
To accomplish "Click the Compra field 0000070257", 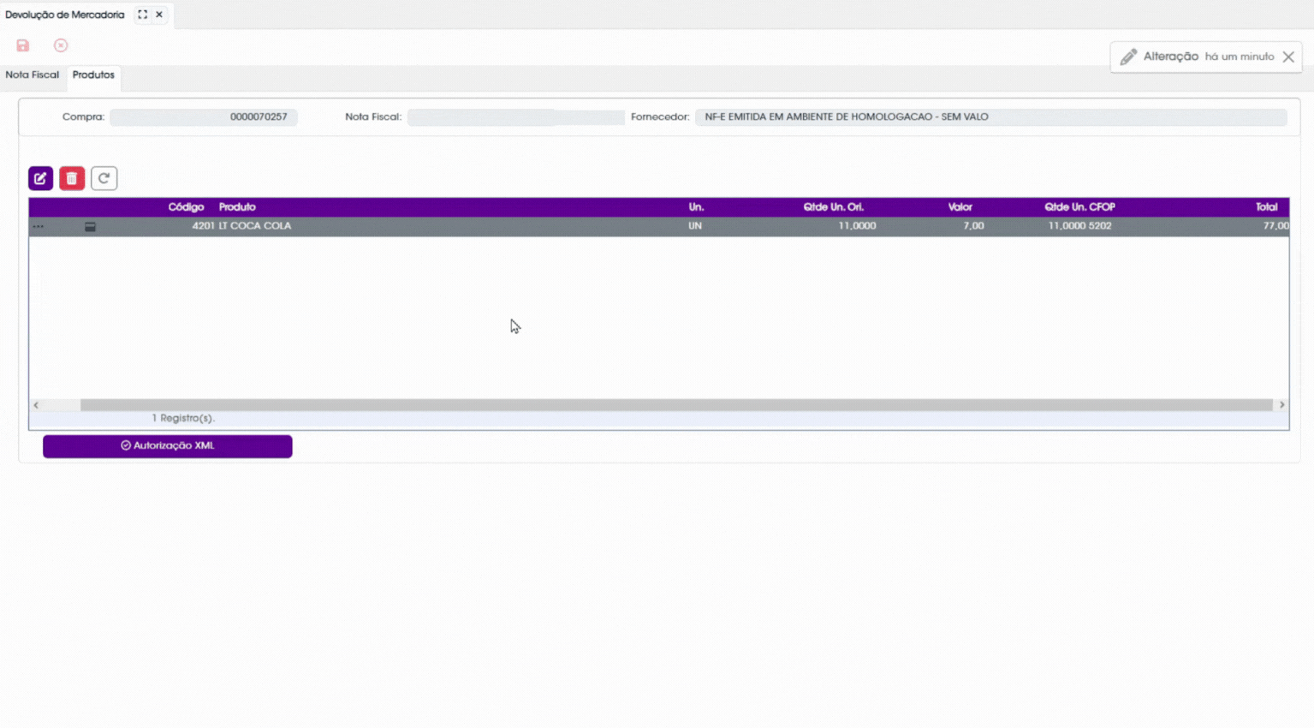I will point(204,116).
